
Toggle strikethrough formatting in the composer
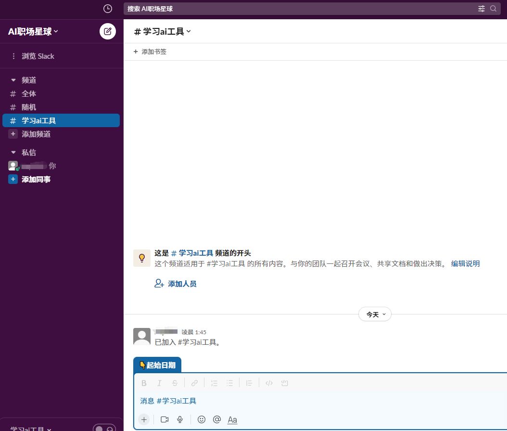(175, 382)
